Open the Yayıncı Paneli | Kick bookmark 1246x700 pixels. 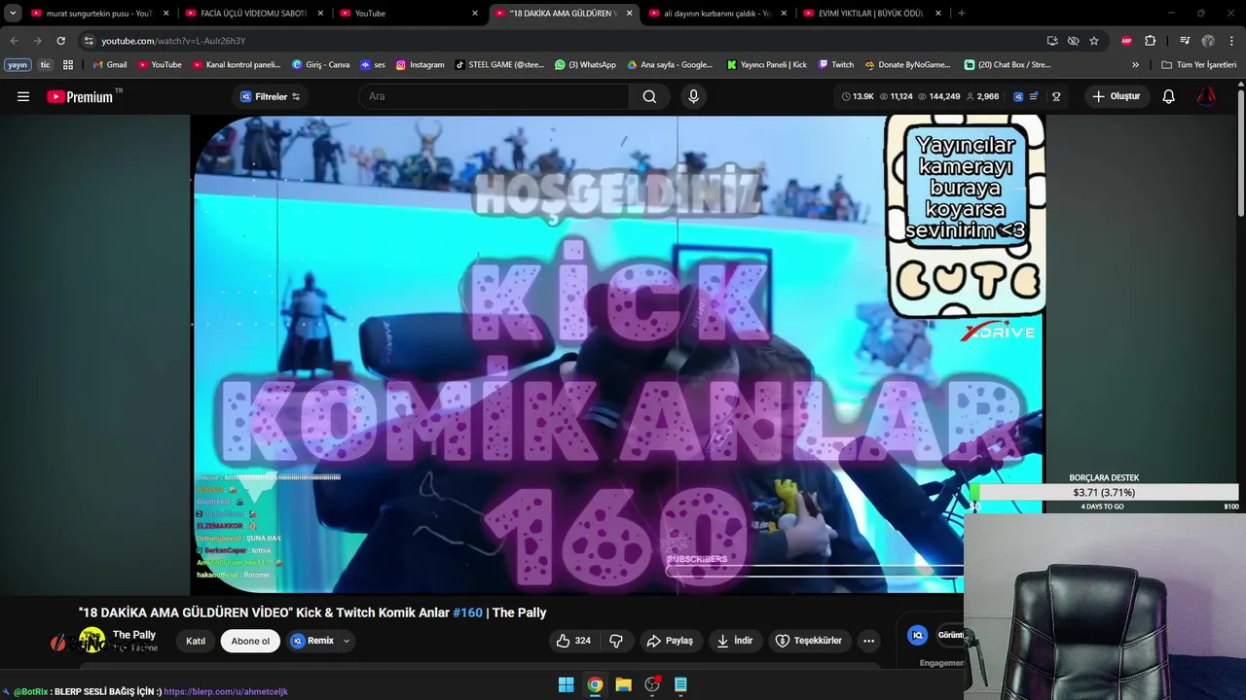tap(767, 65)
